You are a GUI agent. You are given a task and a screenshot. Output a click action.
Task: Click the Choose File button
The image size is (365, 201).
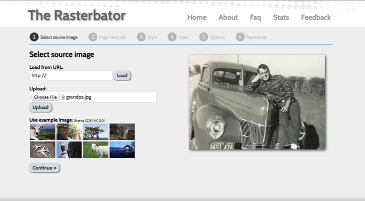click(45, 97)
